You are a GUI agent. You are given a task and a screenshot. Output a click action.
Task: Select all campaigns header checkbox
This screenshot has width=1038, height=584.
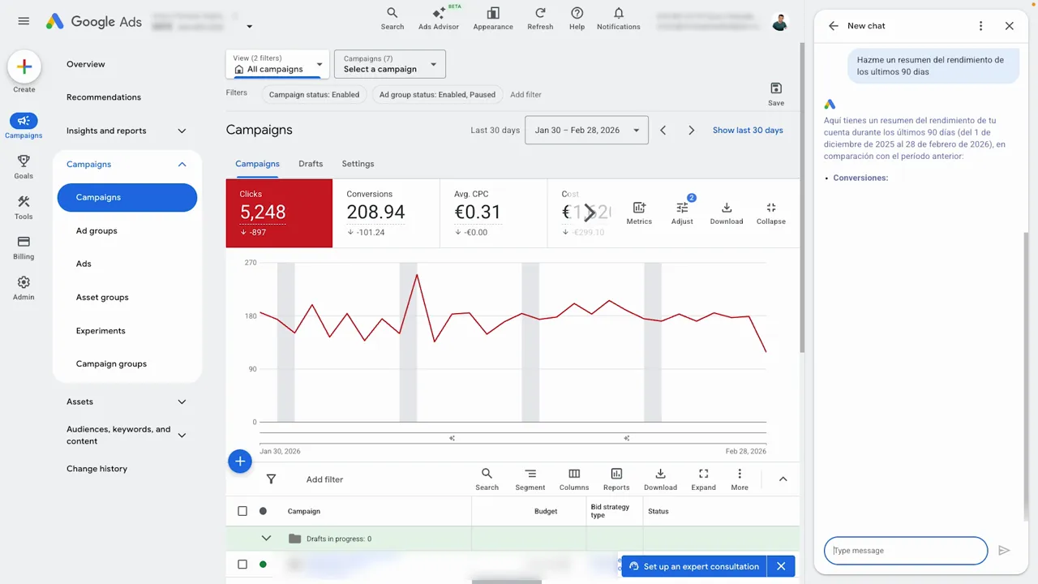(242, 511)
